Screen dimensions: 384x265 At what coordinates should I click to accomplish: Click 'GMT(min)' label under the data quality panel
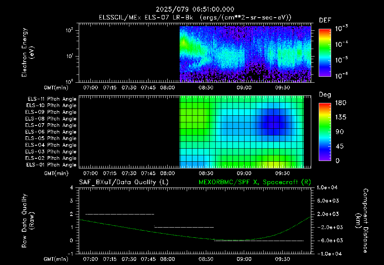(x=56, y=259)
